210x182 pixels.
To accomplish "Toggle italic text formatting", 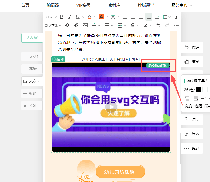I will (70, 17).
